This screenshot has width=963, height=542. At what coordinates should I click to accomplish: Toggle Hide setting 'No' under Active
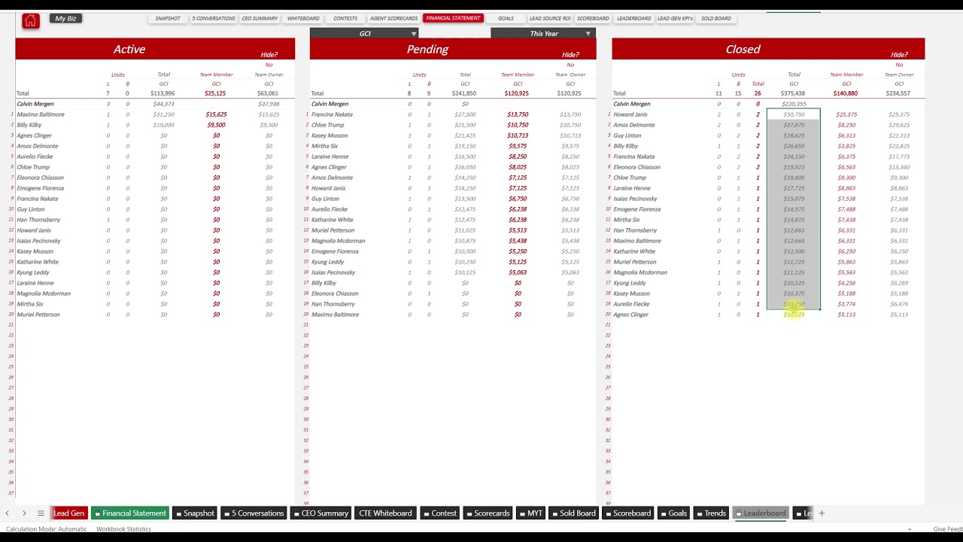click(x=269, y=65)
